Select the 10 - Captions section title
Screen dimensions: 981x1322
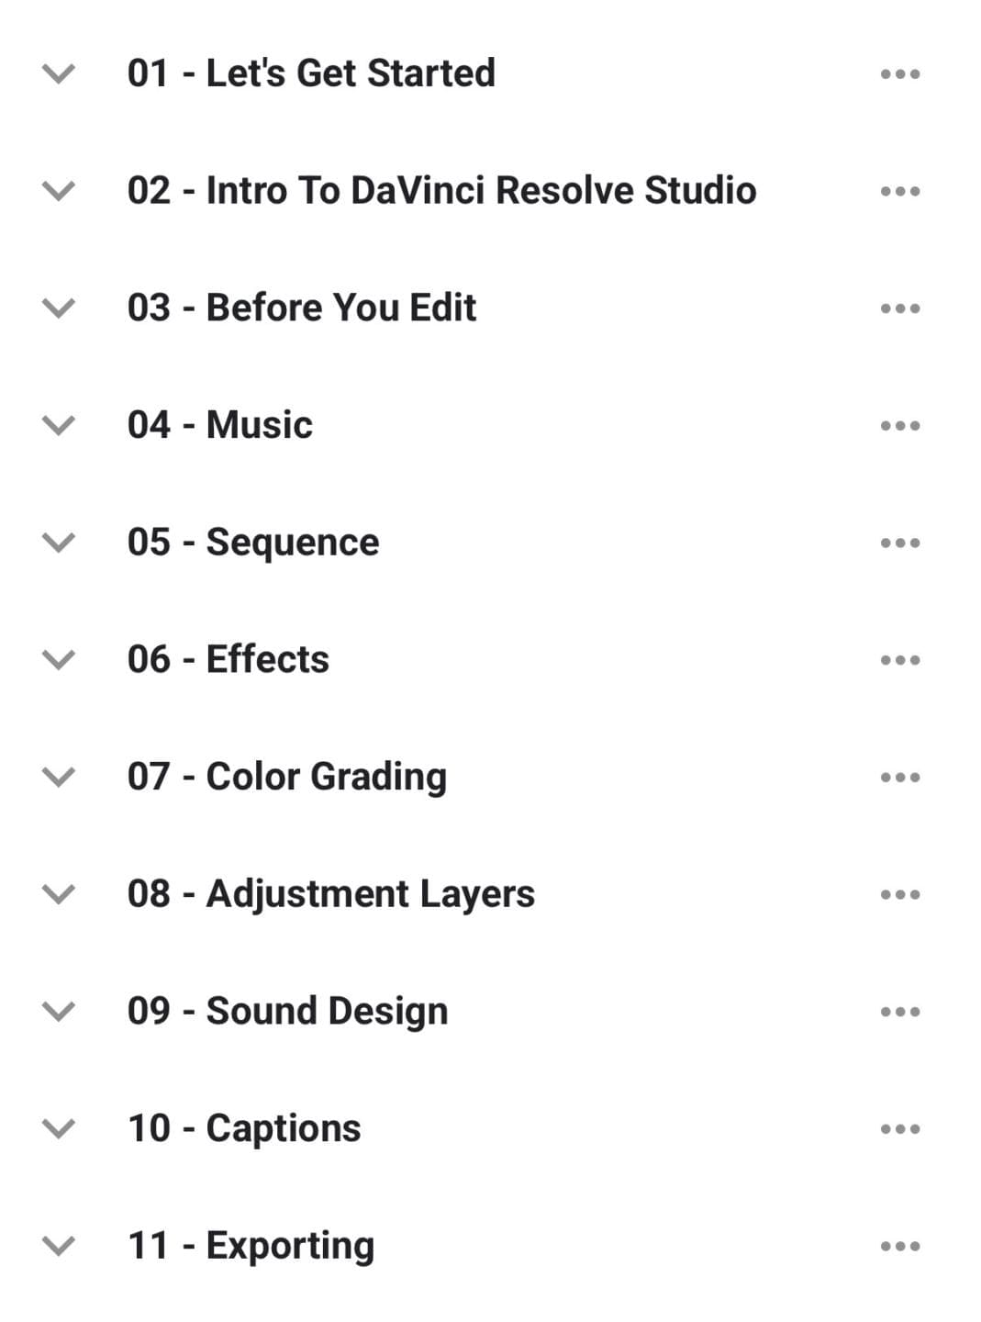[x=244, y=1128]
